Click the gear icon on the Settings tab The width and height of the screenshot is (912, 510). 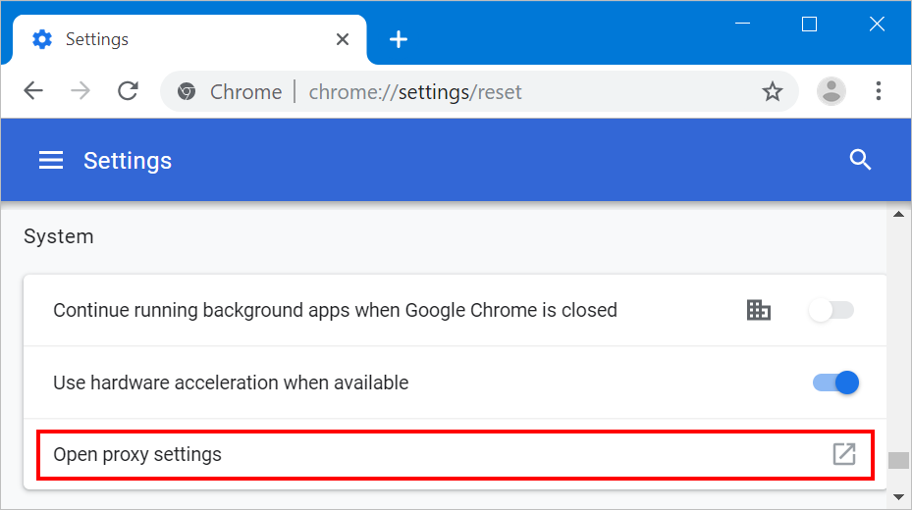[42, 39]
